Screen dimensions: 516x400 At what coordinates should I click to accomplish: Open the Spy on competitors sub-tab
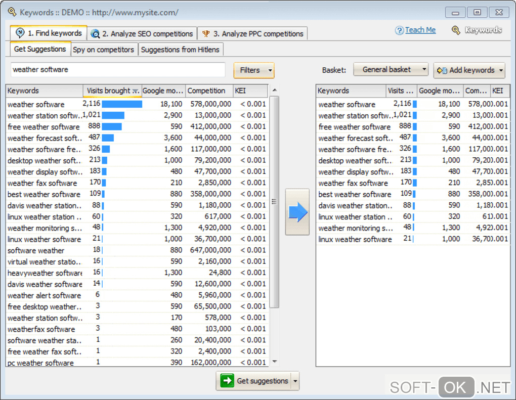tap(103, 50)
